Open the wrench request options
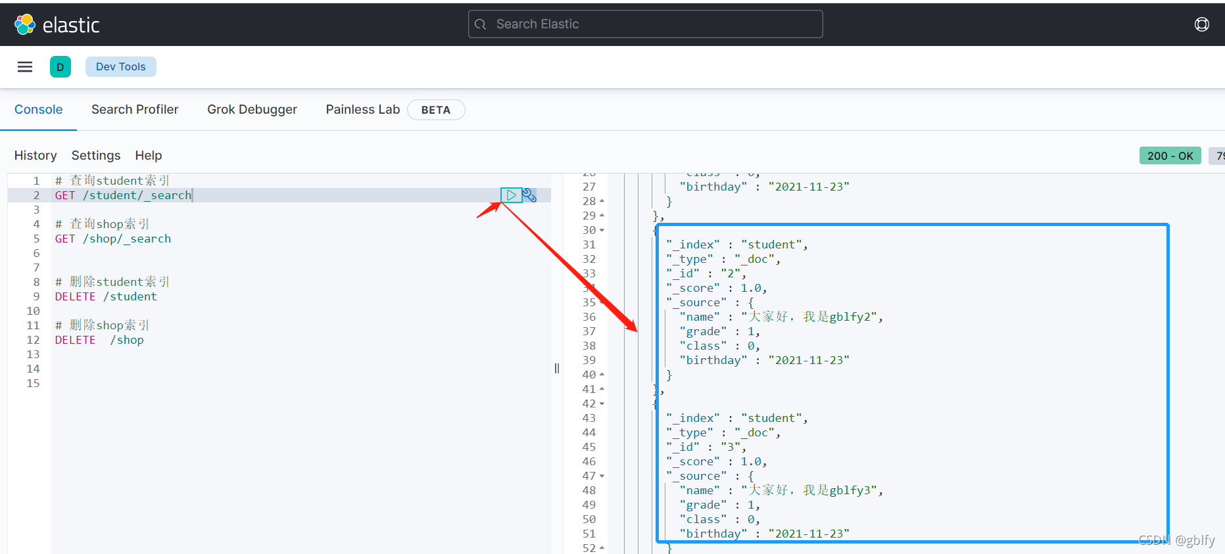 click(529, 195)
